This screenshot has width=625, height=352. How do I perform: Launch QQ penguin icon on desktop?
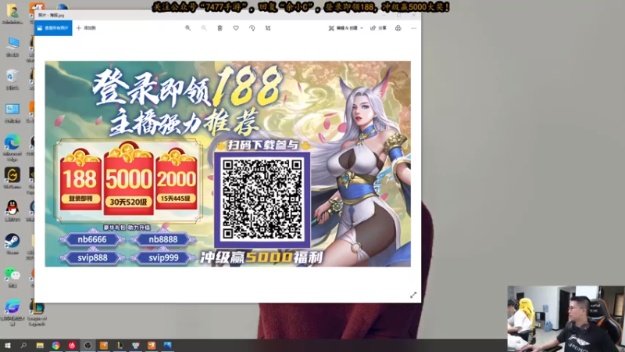[x=12, y=210]
